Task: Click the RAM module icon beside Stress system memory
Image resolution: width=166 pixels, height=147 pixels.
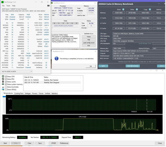Action: (x=3, y=84)
